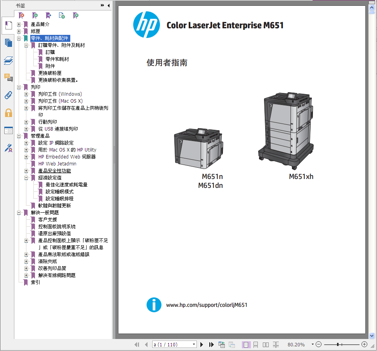Go to the first page
Screen dimensions: 377x351
pos(137,345)
